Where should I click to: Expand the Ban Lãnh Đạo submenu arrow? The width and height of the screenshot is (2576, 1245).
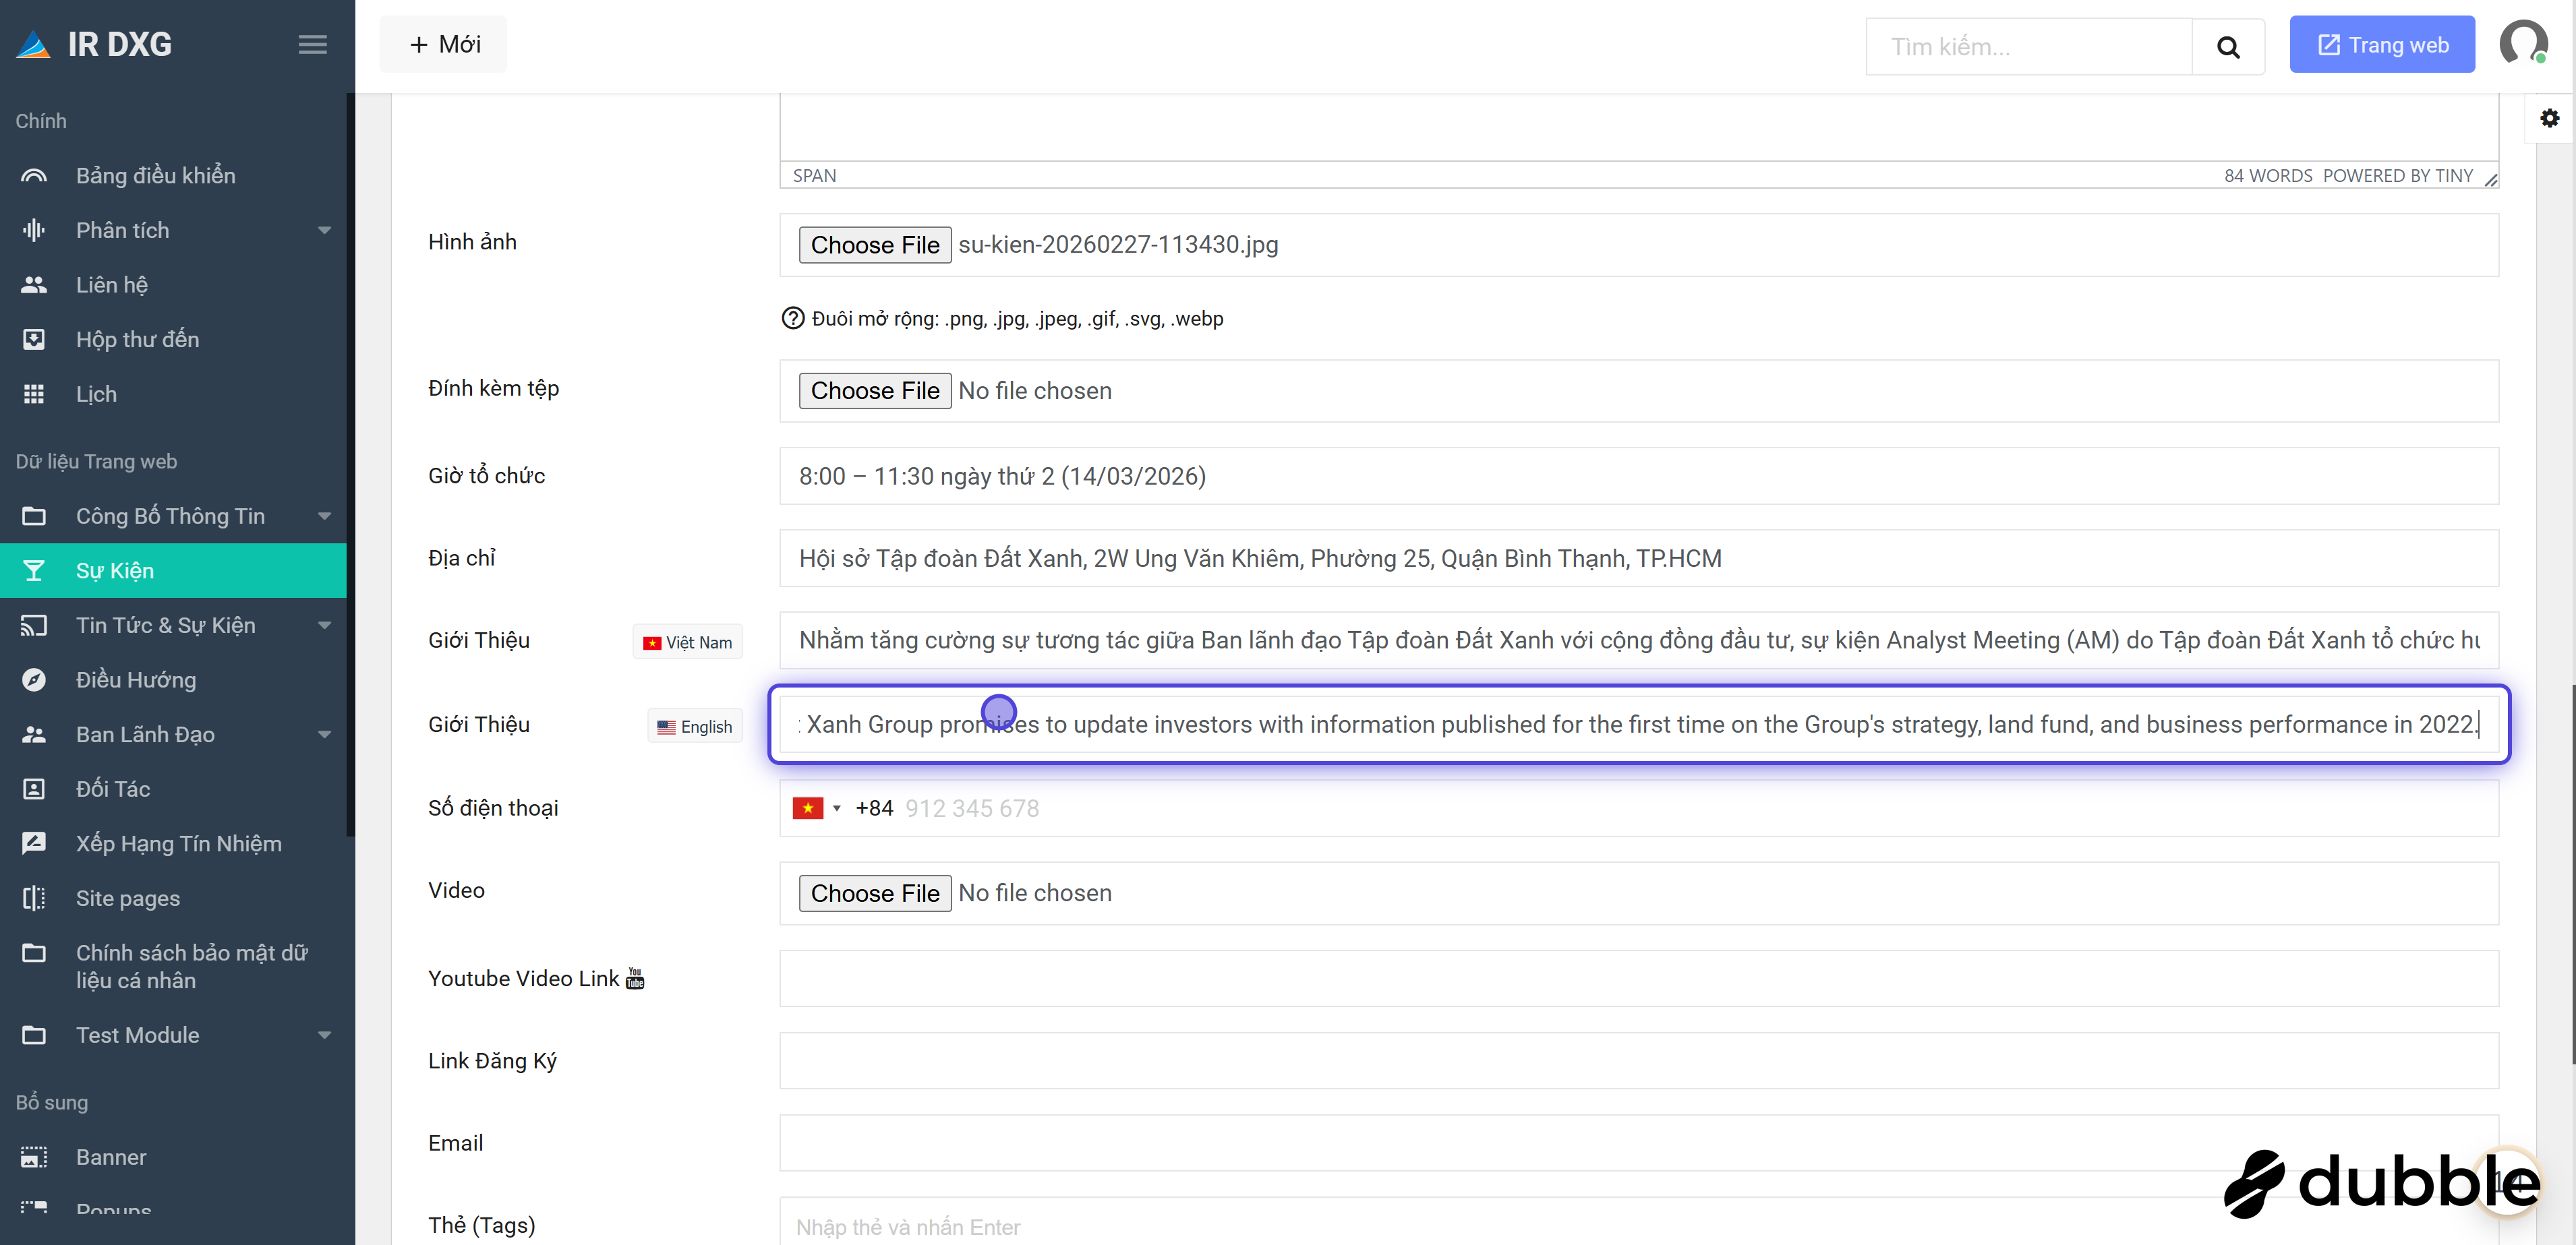[325, 735]
